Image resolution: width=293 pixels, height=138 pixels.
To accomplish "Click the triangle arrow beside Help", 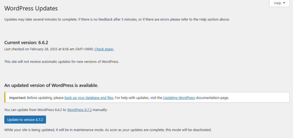I will coord(284,3).
